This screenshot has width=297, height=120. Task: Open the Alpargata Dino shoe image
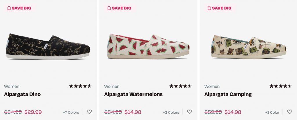click(48, 47)
